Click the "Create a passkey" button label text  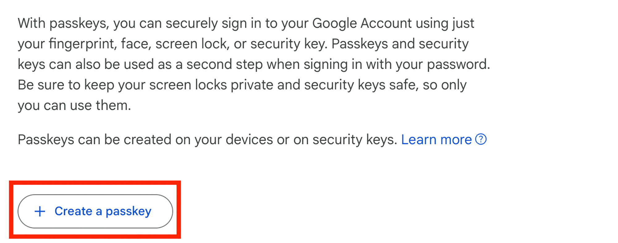pyautogui.click(x=103, y=212)
